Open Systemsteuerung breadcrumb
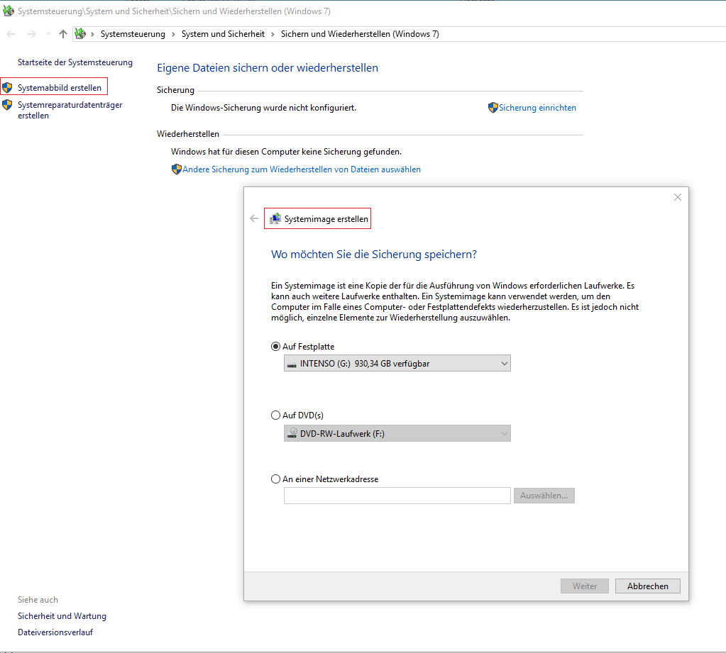This screenshot has height=653, width=726. coord(133,34)
